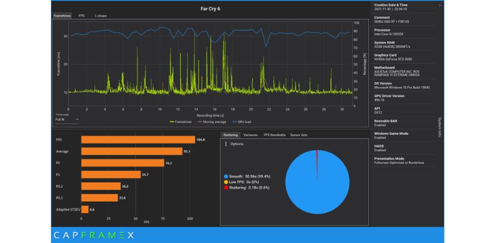Click the P1 bar in the chart

(x=111, y=174)
